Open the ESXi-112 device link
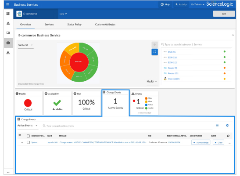Screen dimensions: 240x176 [172, 62]
